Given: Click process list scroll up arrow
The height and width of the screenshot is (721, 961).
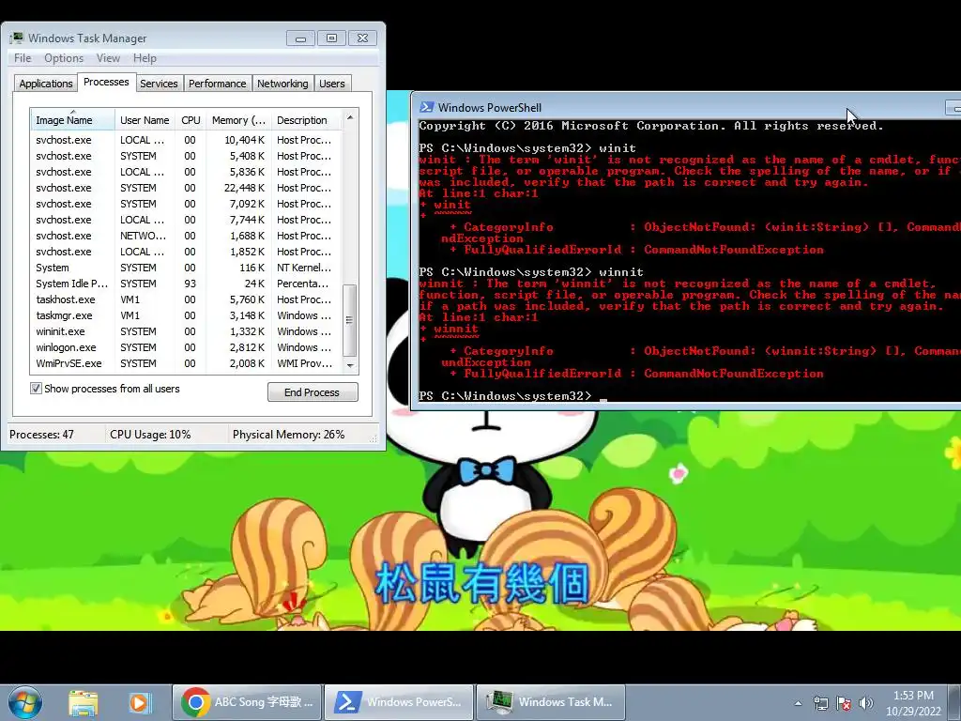Looking at the screenshot, I should pos(350,117).
